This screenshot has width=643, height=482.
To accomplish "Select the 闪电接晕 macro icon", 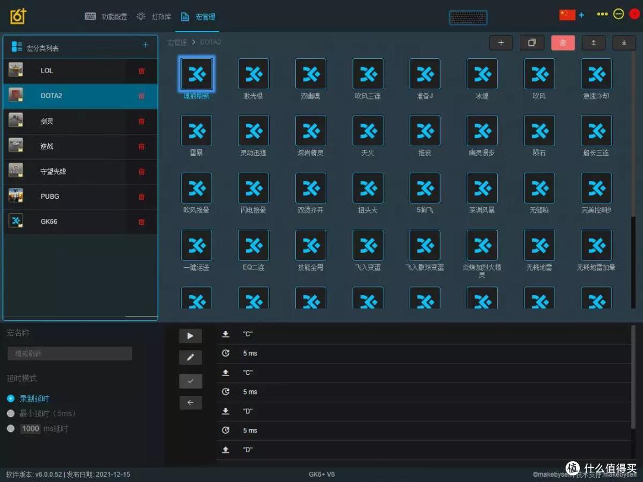I will click(x=254, y=188).
